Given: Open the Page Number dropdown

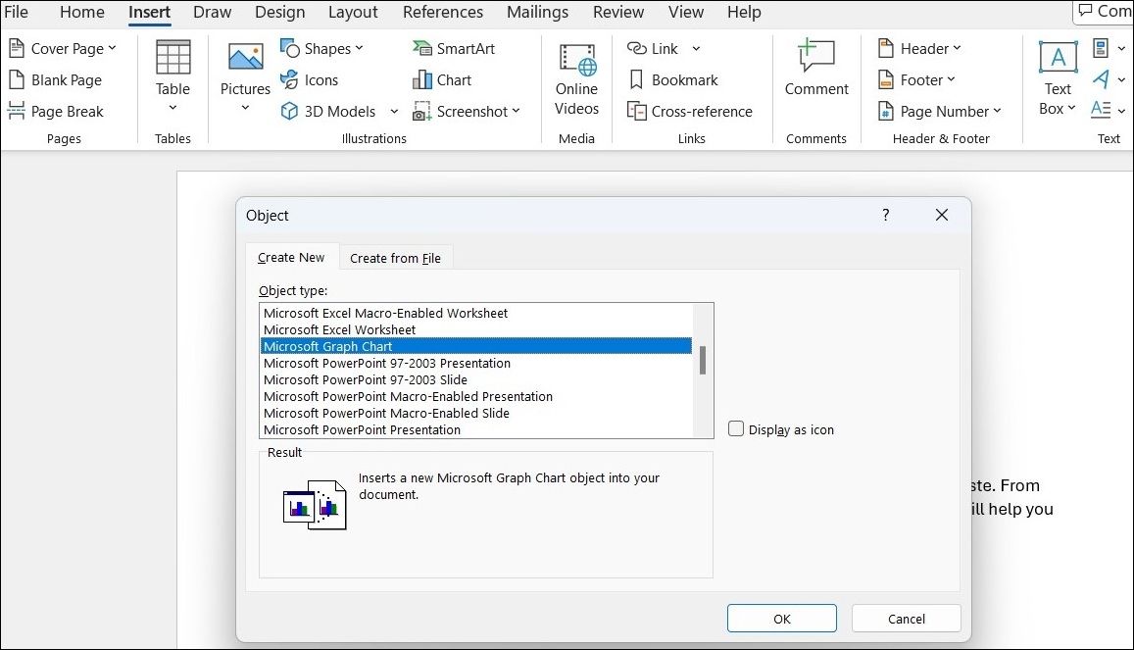Looking at the screenshot, I should [x=938, y=111].
